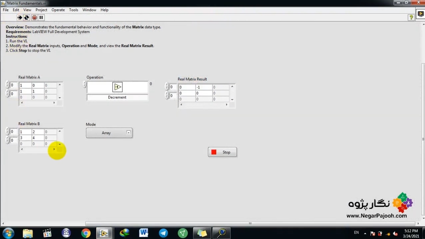
Task: Click Real Matrix B horizontal scrollbar right arrow
Action: pos(54,149)
